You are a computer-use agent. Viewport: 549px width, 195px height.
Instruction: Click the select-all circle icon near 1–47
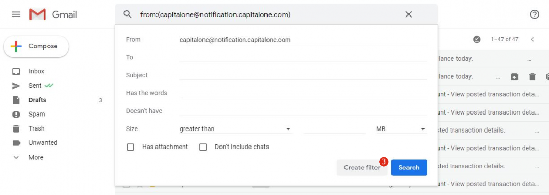pos(477,40)
